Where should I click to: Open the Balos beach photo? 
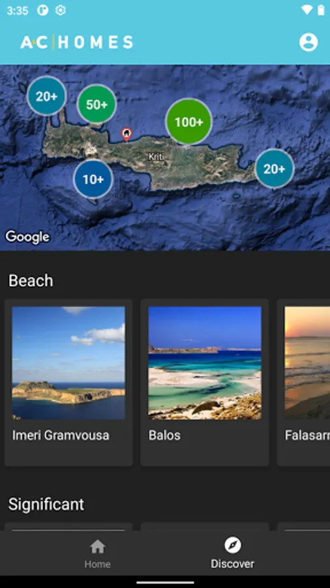point(205,363)
